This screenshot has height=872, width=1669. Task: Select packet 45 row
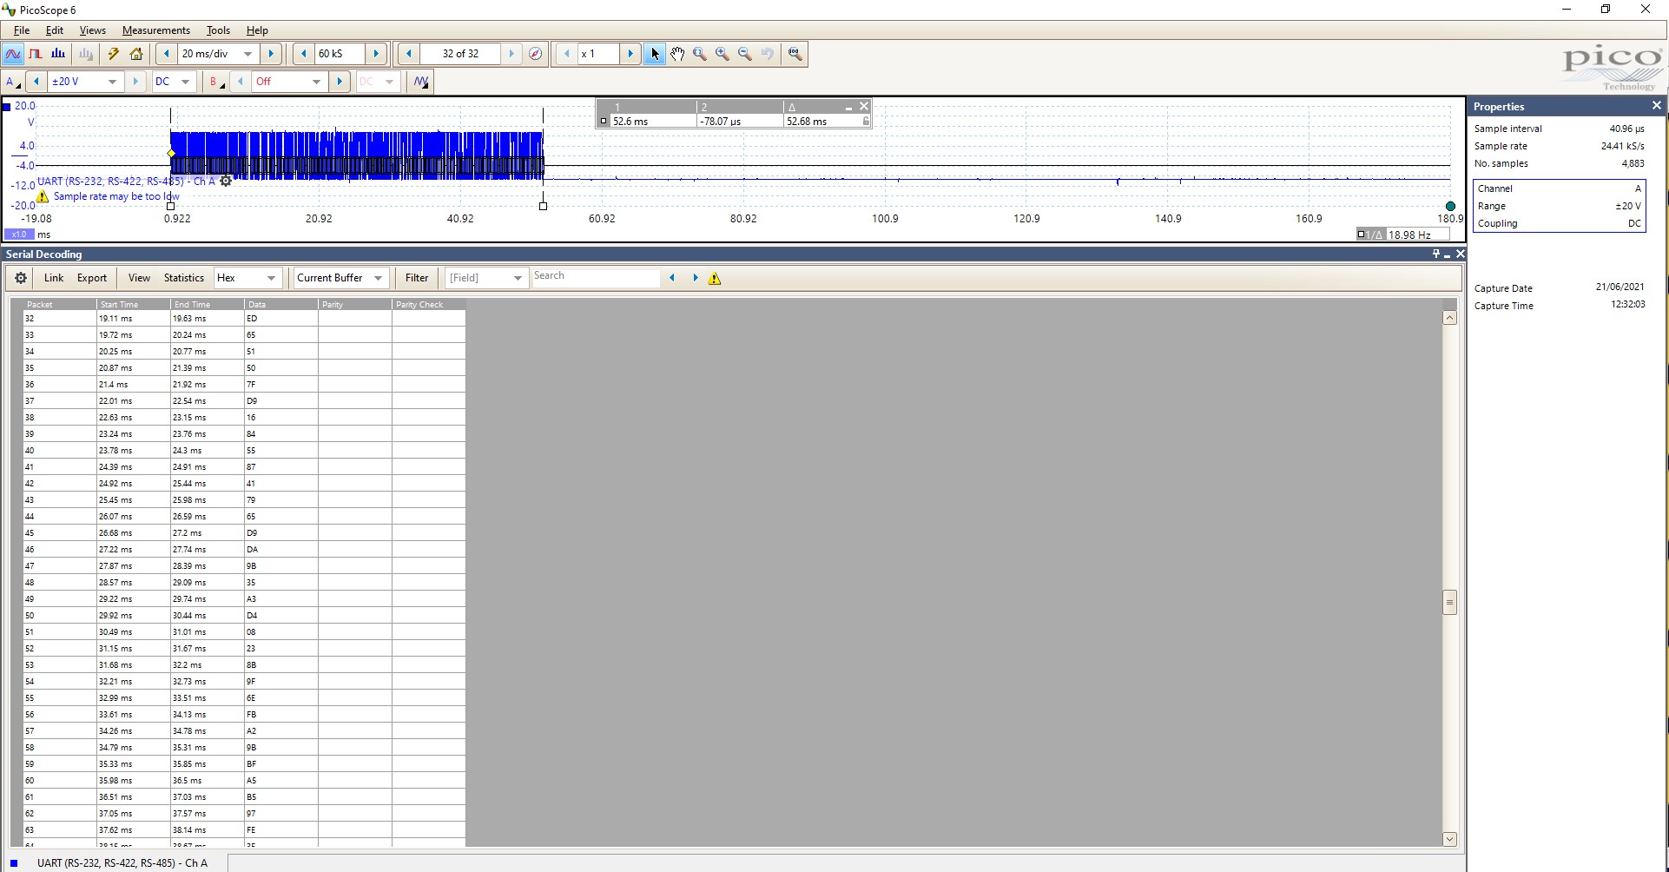pyautogui.click(x=244, y=532)
